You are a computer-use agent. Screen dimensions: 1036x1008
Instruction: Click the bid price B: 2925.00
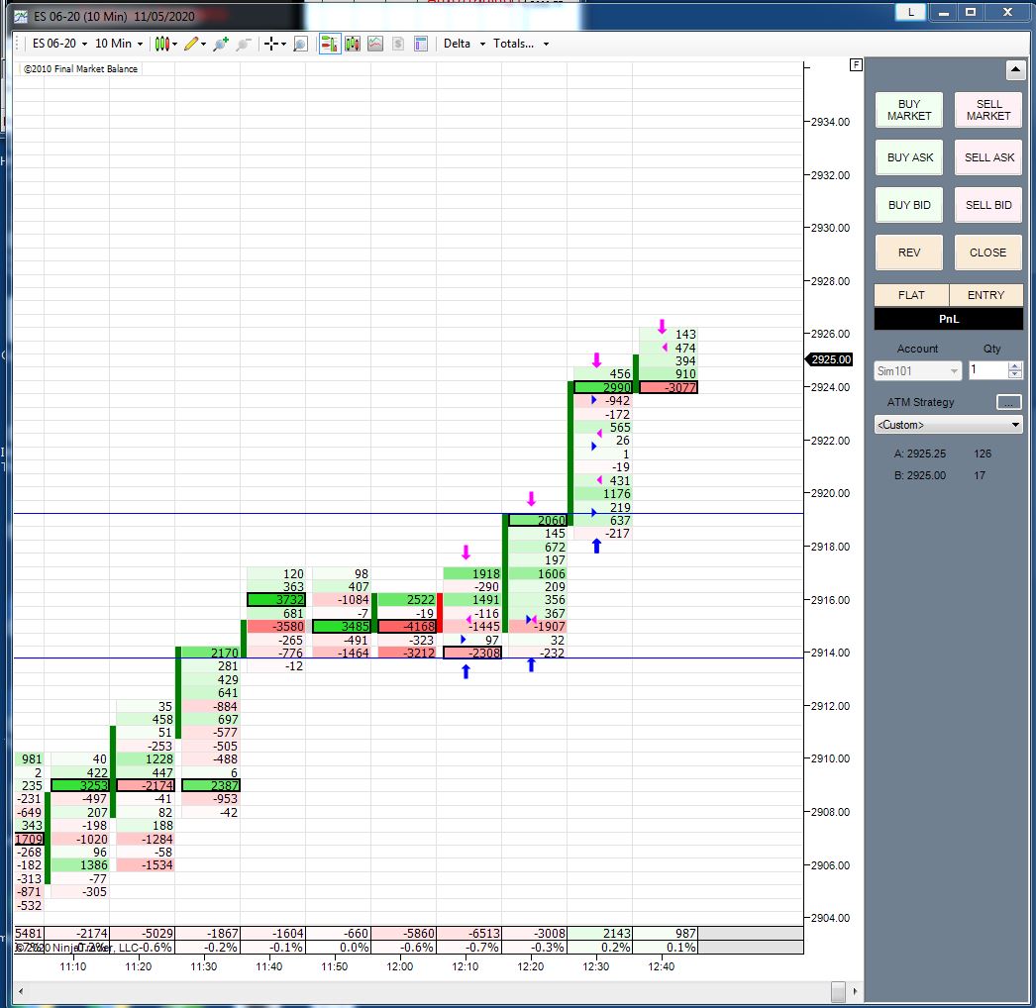click(x=920, y=475)
